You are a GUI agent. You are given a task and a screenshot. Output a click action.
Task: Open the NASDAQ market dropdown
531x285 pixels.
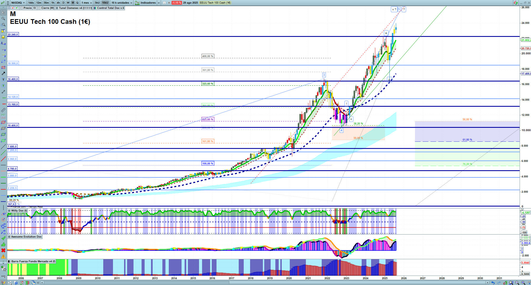[18, 3]
